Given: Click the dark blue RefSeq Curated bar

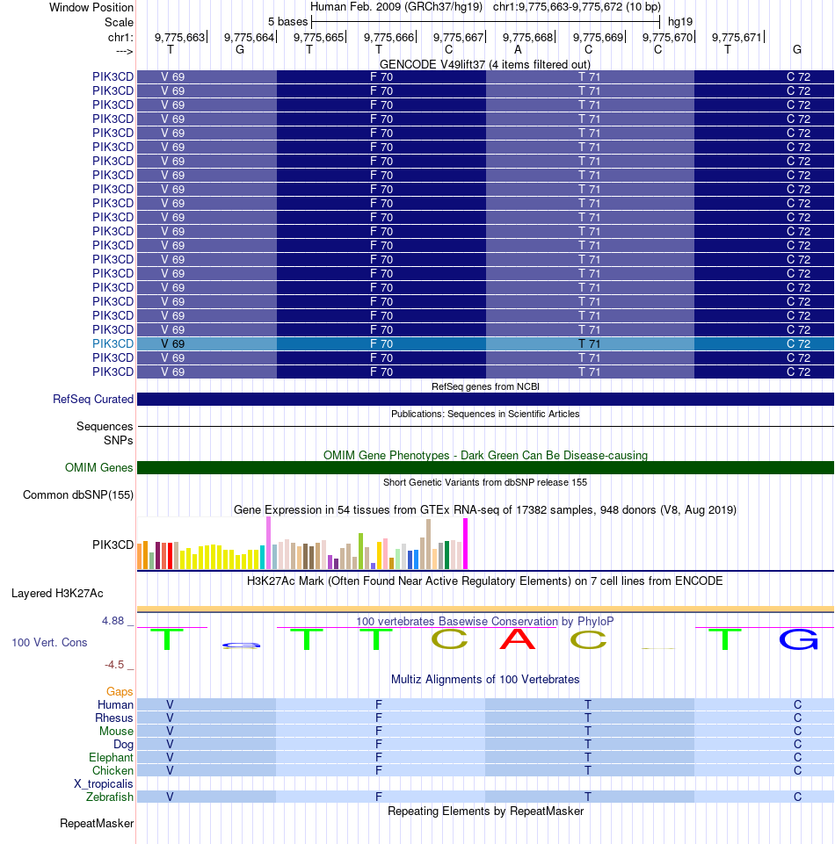Looking at the screenshot, I should point(485,399).
